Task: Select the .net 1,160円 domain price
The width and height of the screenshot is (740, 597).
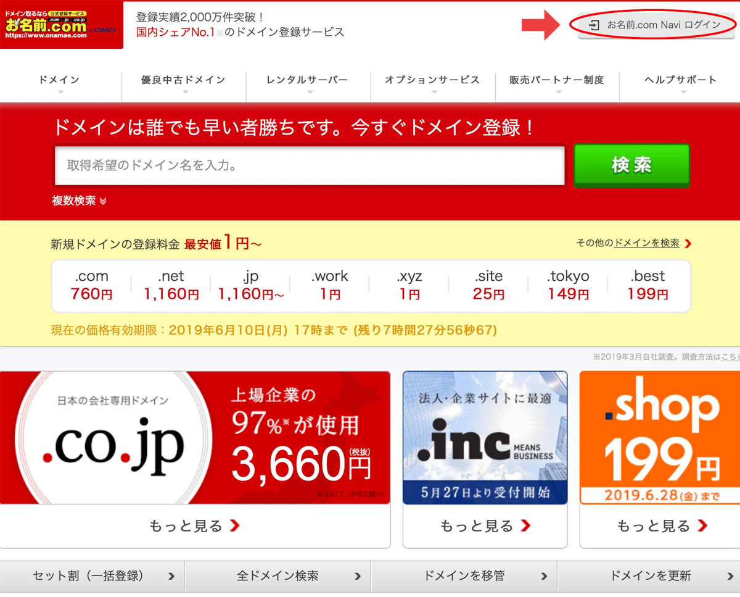Action: tap(171, 285)
